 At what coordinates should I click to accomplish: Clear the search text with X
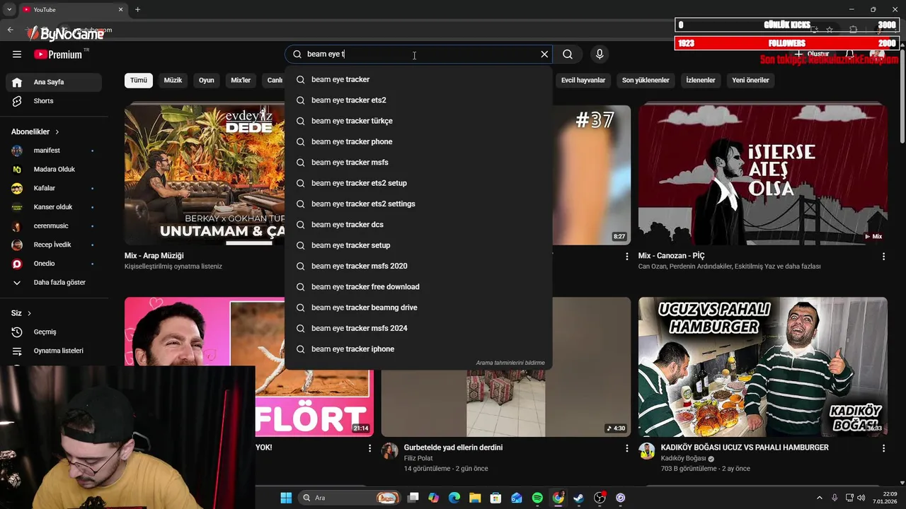pyautogui.click(x=544, y=54)
